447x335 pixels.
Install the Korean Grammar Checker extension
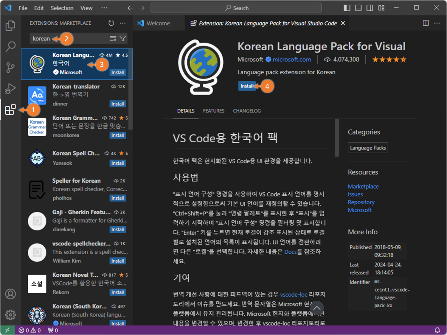coord(118,135)
